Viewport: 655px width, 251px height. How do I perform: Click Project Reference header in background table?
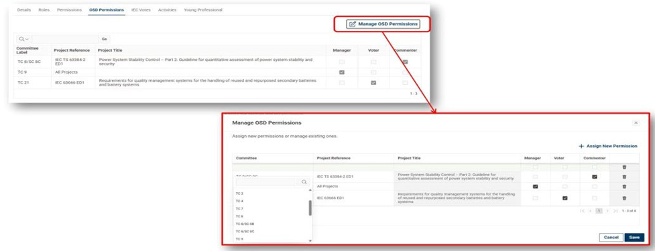pyautogui.click(x=72, y=50)
